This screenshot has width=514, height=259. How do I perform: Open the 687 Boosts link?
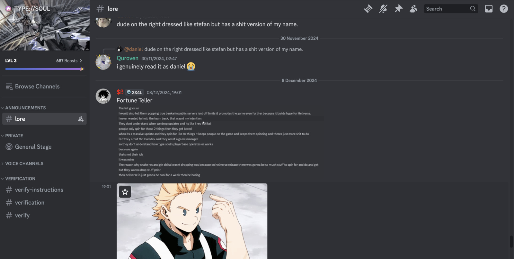click(69, 60)
